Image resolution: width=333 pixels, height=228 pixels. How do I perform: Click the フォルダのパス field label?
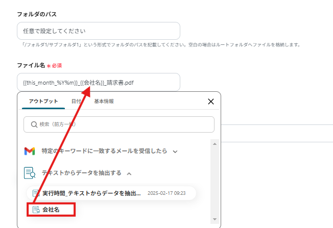[x=37, y=14]
